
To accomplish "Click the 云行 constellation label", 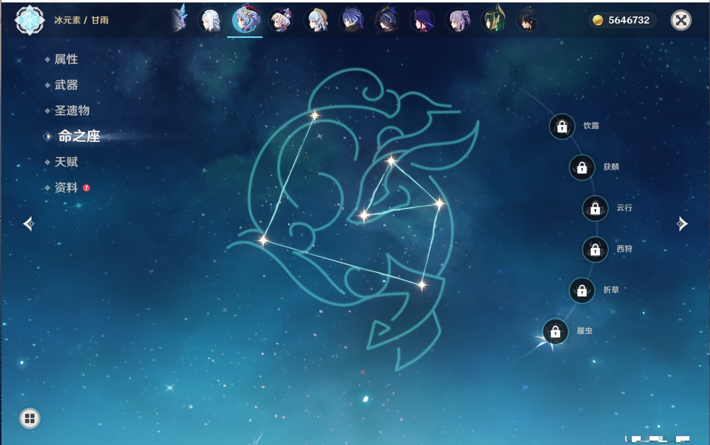I will pyautogui.click(x=624, y=208).
